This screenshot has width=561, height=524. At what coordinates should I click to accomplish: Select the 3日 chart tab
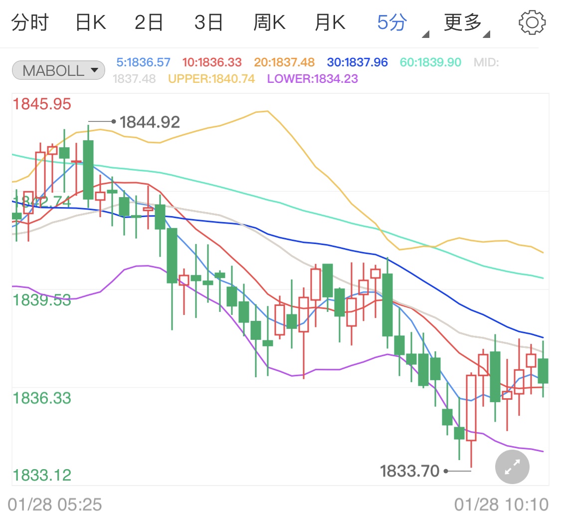(208, 22)
